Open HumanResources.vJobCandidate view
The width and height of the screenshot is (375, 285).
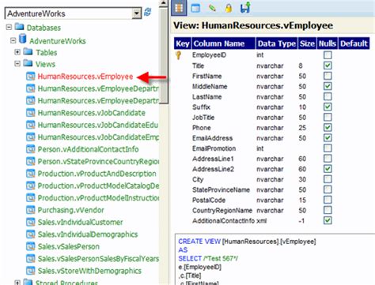[91, 113]
